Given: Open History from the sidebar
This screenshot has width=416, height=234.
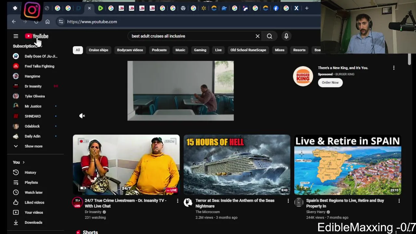Looking at the screenshot, I should (x=30, y=173).
